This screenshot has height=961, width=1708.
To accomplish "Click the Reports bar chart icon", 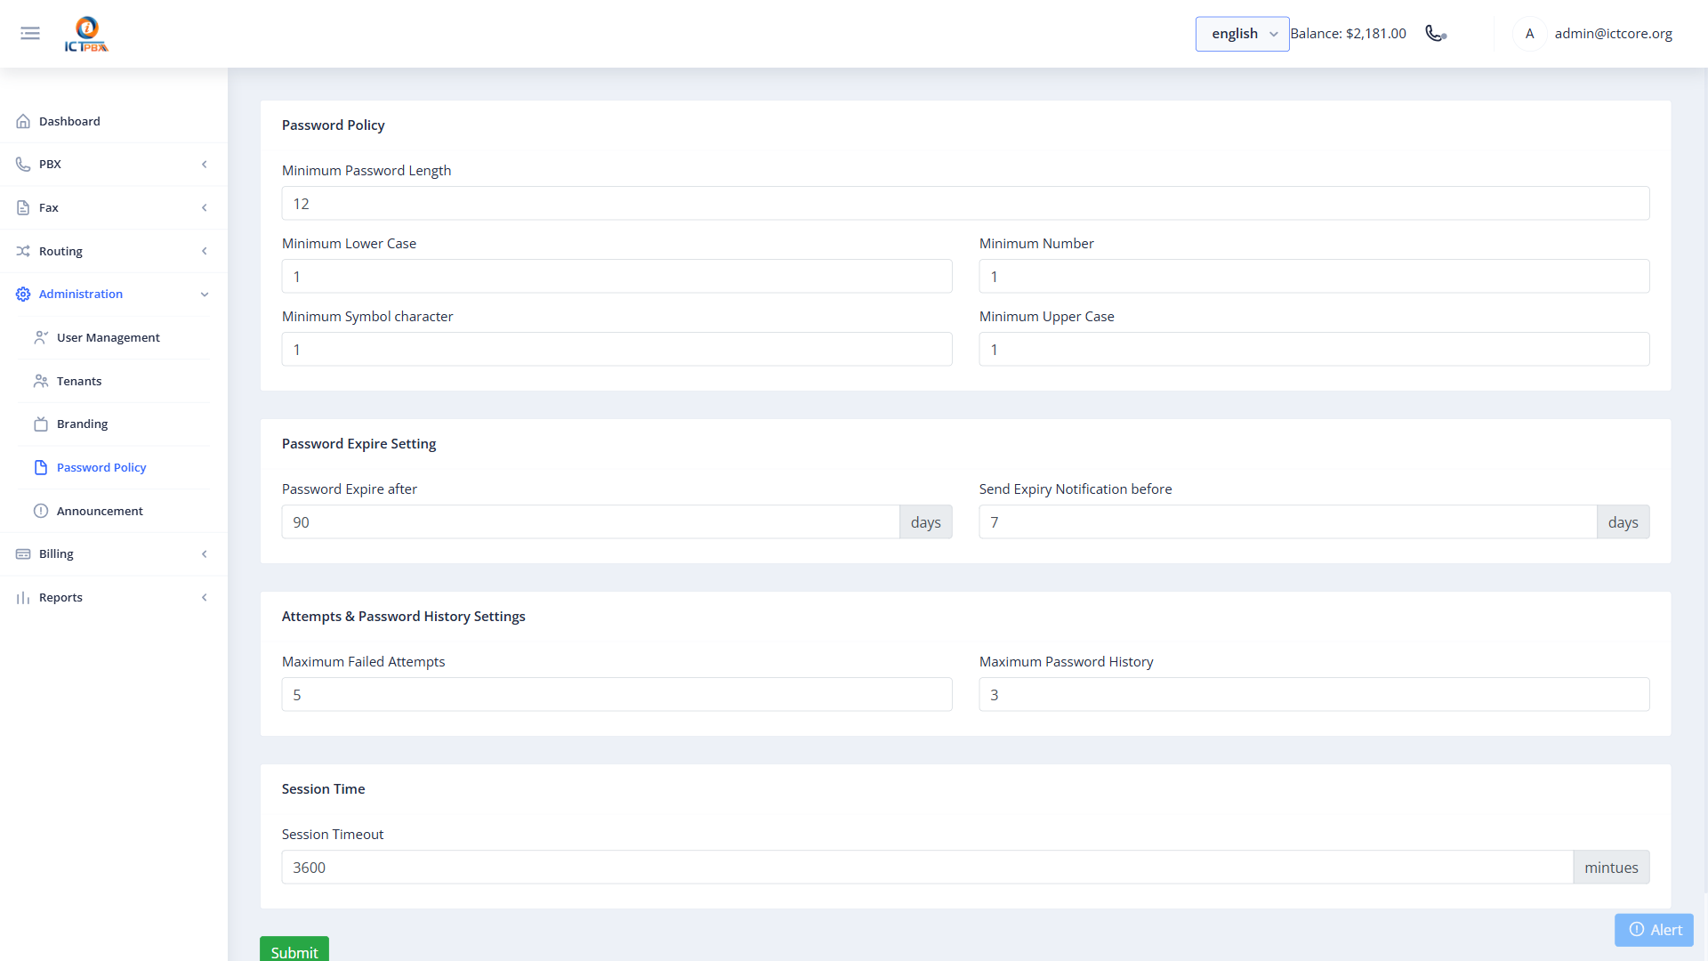I will click(23, 597).
